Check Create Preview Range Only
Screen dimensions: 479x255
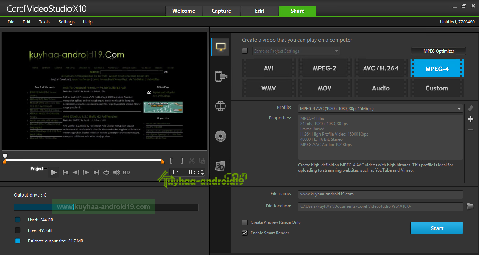[x=245, y=222]
